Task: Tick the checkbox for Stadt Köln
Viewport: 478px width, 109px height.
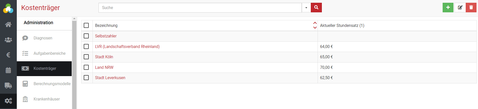Action: 86,57
